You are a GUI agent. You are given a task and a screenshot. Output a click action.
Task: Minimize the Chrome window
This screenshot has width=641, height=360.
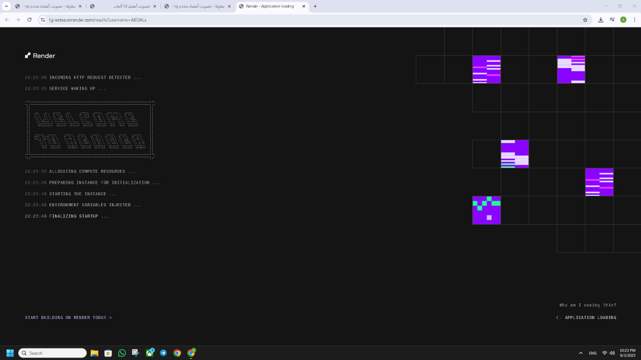coord(605,7)
